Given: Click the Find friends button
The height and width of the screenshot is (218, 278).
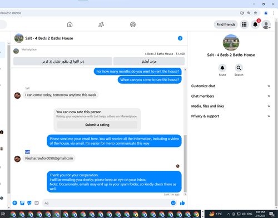Looking at the screenshot, I should coord(226,24).
